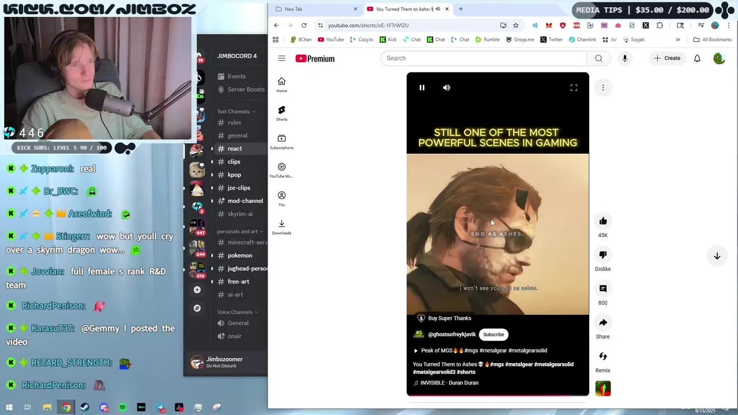Open the Chrome extensions puzzle icon
738x415 pixels.
coord(660,25)
